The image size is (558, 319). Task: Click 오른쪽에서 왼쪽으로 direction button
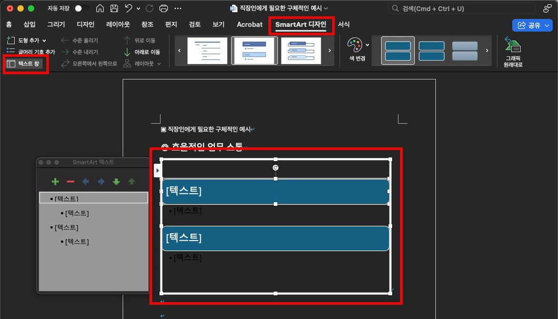[89, 63]
